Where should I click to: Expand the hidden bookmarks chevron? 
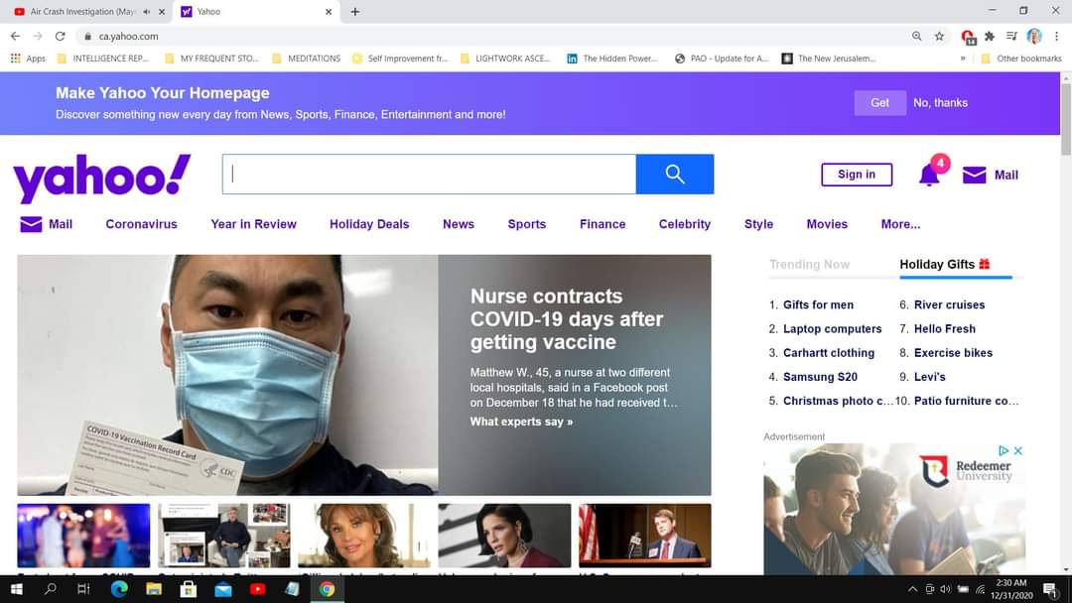point(963,59)
